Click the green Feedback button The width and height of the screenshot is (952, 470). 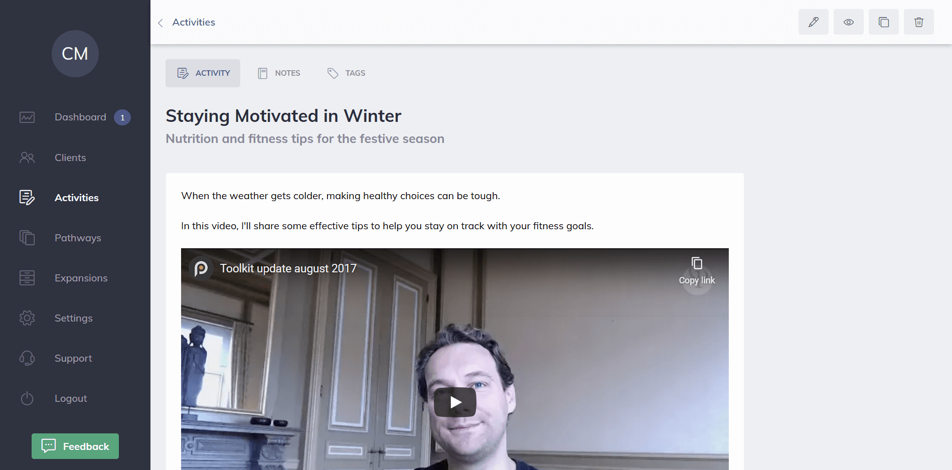tap(75, 446)
